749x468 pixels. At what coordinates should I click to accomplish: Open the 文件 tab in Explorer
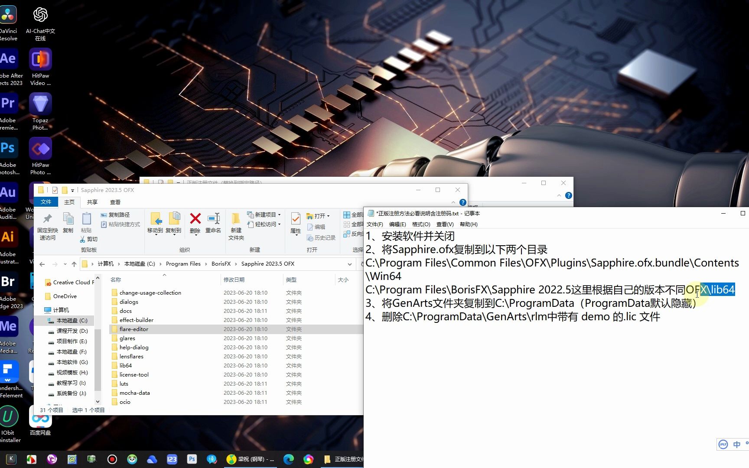coord(46,202)
